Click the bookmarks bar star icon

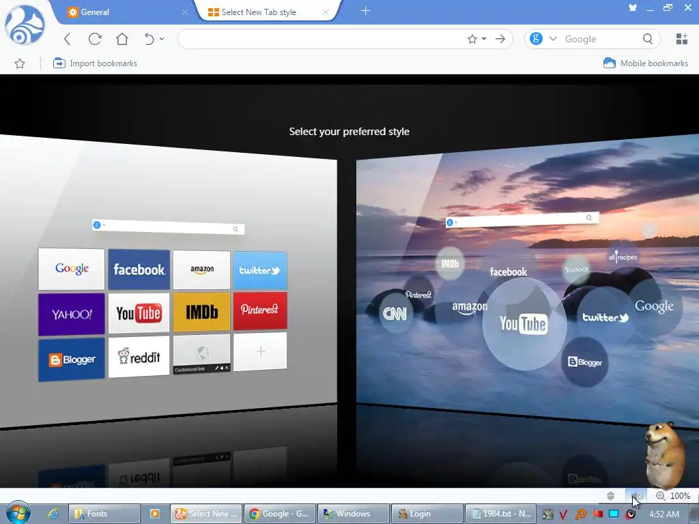[x=20, y=63]
